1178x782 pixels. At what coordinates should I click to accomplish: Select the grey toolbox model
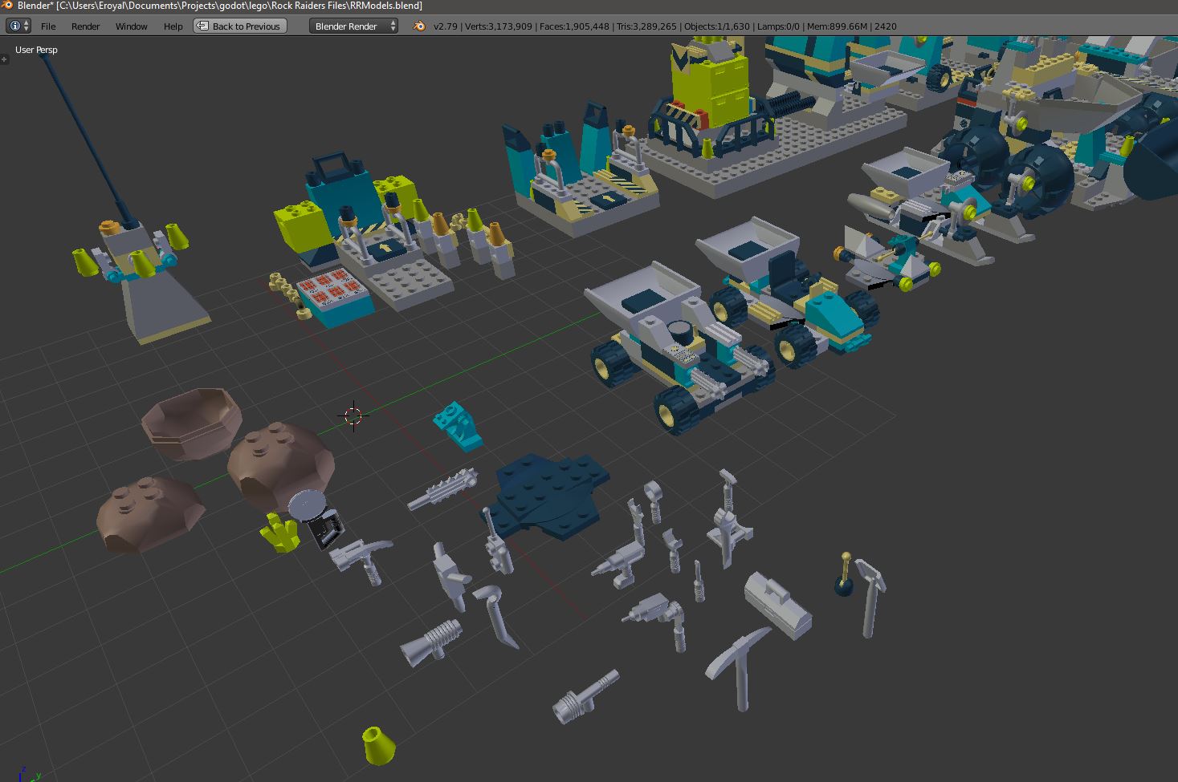coord(777,604)
